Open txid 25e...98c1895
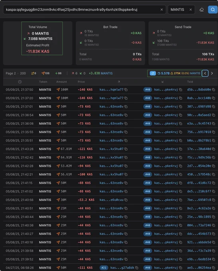Screen dimensions: 218x271 pos(199,217)
